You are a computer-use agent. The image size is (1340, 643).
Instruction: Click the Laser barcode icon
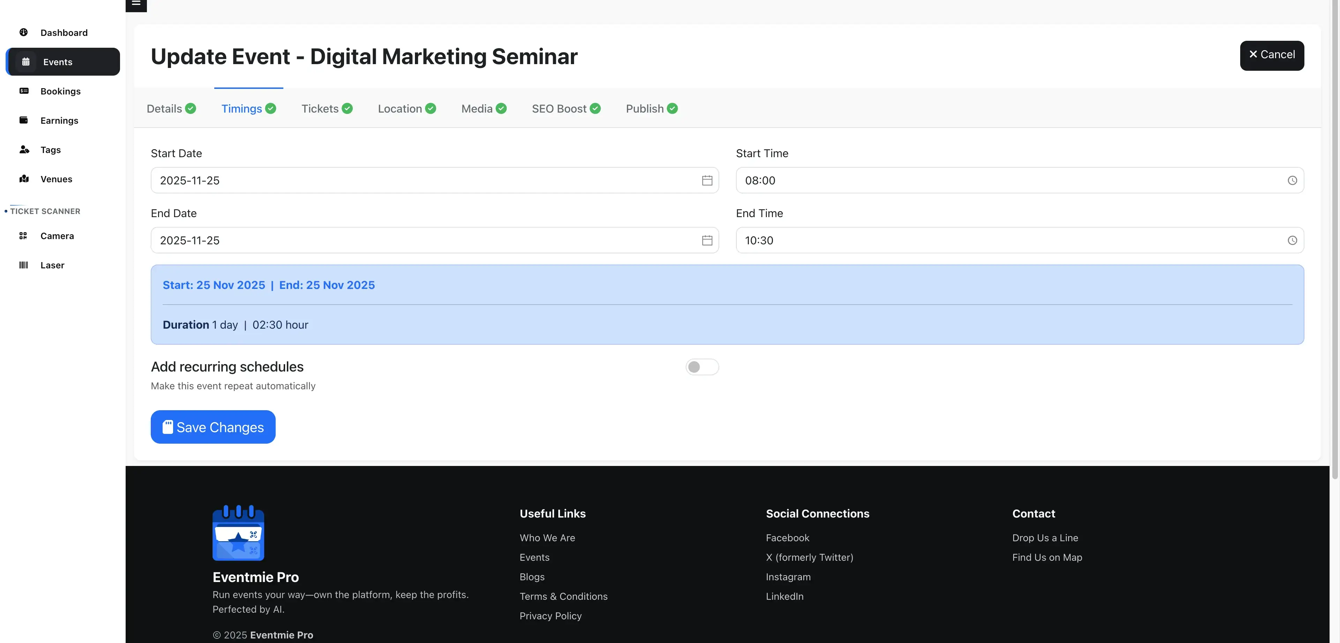point(23,265)
